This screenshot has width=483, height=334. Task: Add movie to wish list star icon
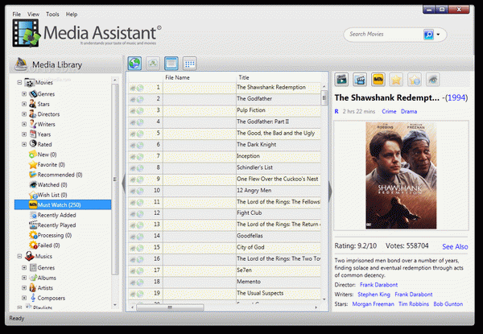[x=415, y=80]
